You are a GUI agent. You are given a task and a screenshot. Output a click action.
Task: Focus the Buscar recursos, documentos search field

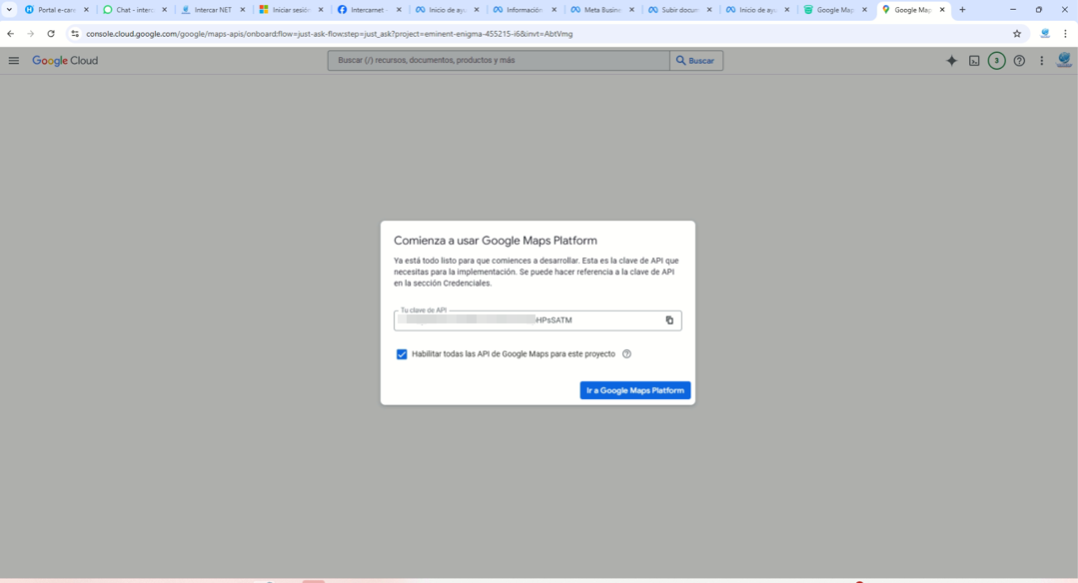[499, 61]
